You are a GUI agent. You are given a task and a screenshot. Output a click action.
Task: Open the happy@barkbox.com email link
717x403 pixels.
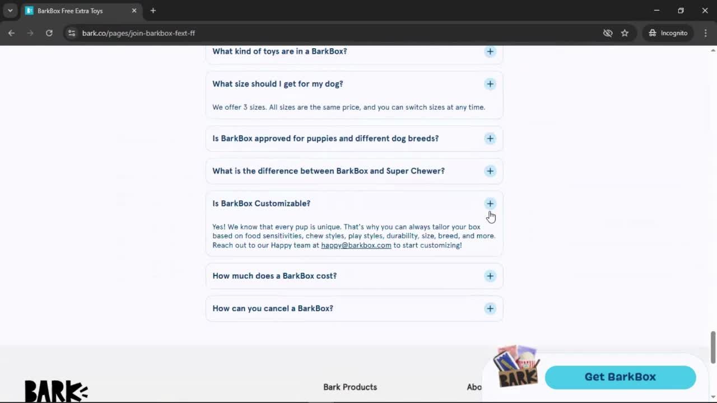(356, 245)
